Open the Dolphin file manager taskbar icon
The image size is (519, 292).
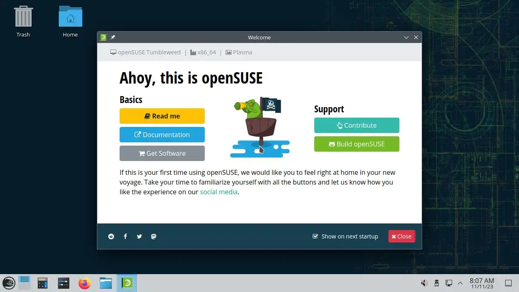[106, 283]
